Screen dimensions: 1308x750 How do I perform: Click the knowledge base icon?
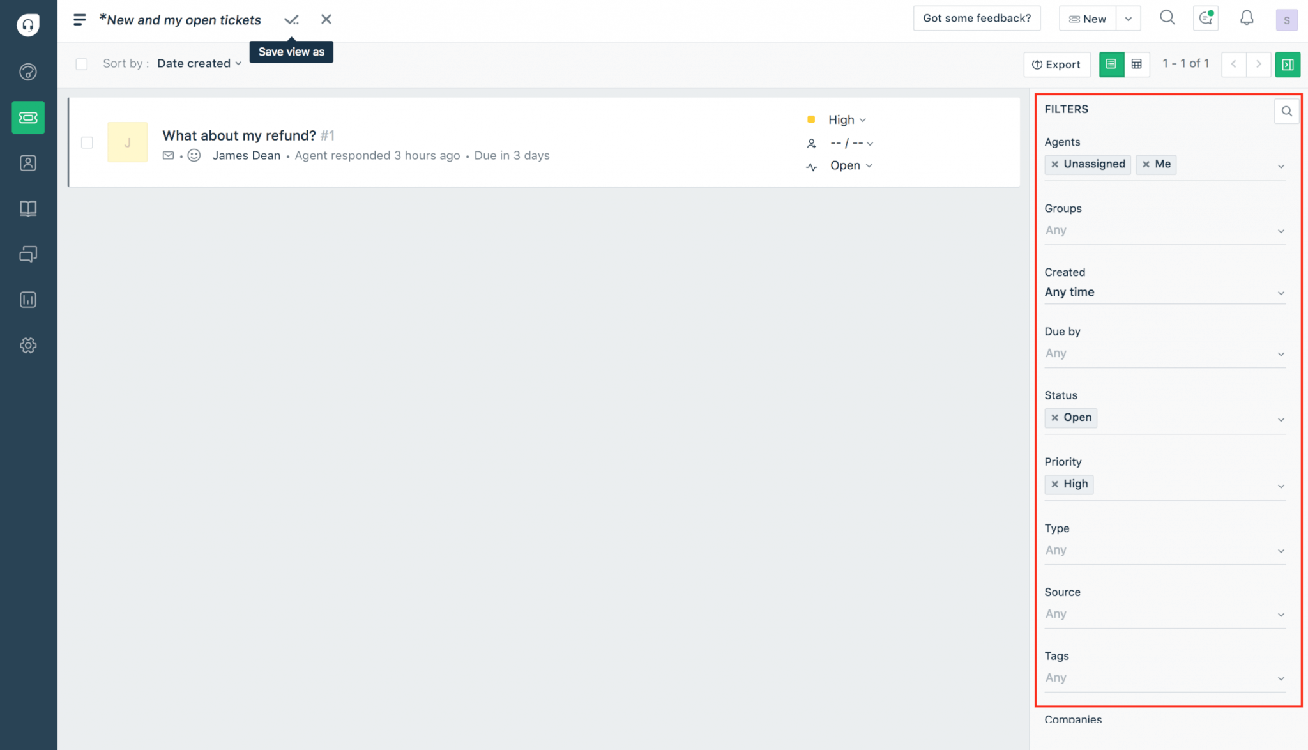click(x=28, y=208)
